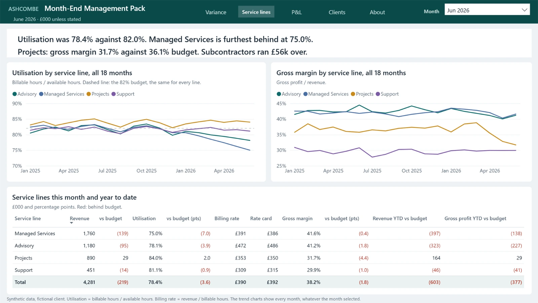Click the Revenue sort arrow indicator
This screenshot has width=538, height=303.
point(71,223)
